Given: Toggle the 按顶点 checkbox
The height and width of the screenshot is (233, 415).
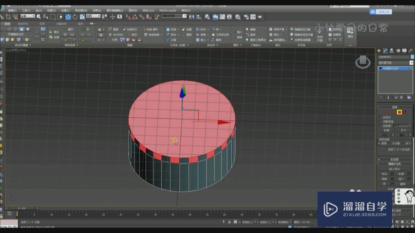Looking at the screenshot, I should [381, 117].
